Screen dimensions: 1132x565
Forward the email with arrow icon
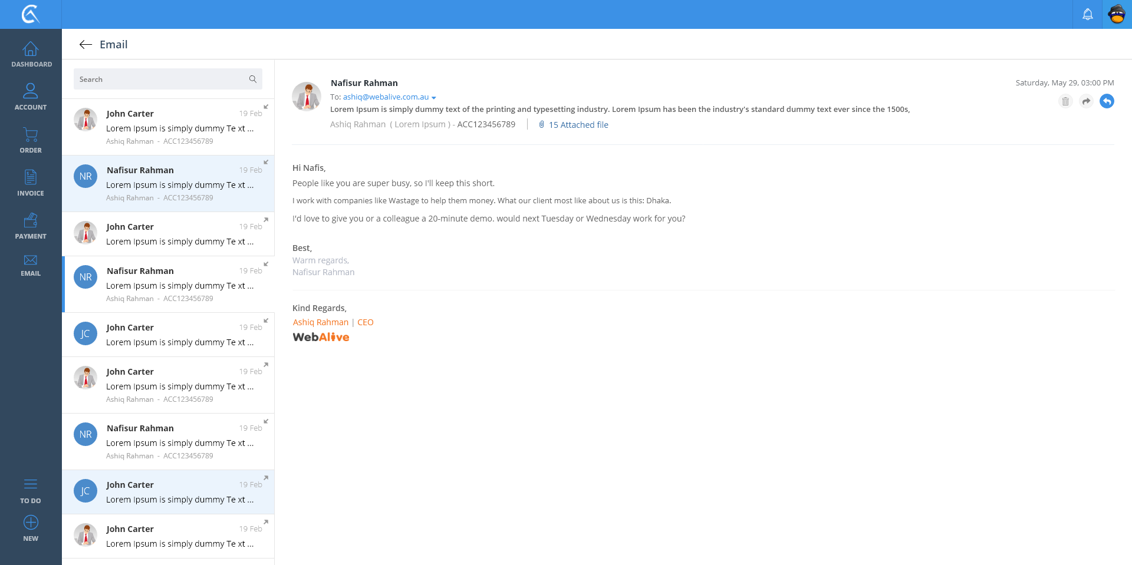(x=1086, y=101)
